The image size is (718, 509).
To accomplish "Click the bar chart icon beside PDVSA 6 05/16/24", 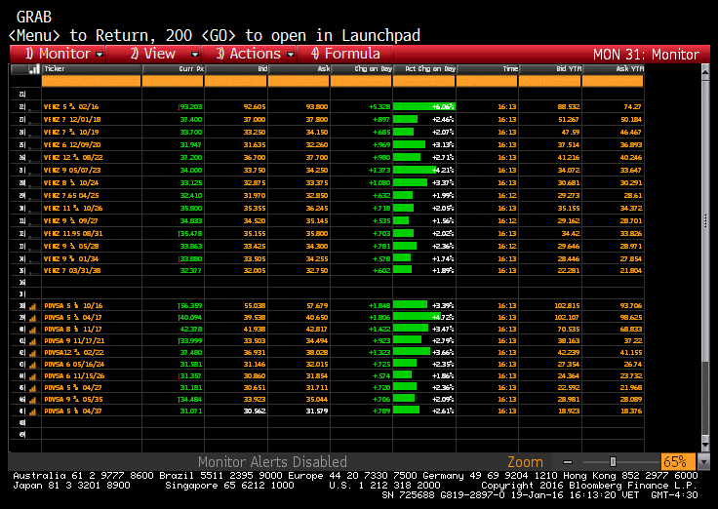I will click(x=32, y=365).
